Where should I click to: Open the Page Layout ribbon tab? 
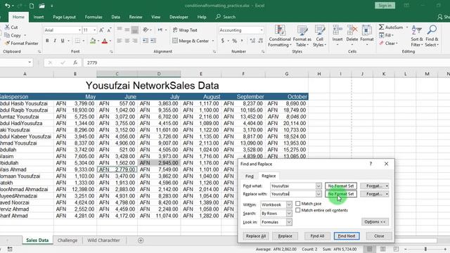click(64, 17)
